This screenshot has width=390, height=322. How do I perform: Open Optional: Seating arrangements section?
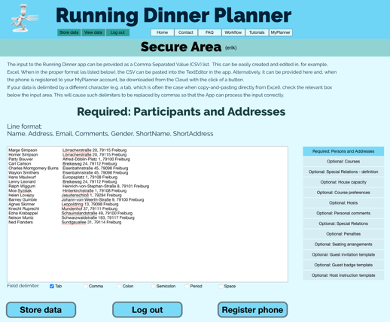pyautogui.click(x=343, y=245)
